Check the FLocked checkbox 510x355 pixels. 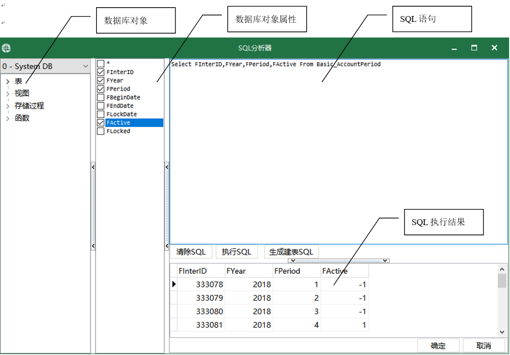(x=101, y=131)
